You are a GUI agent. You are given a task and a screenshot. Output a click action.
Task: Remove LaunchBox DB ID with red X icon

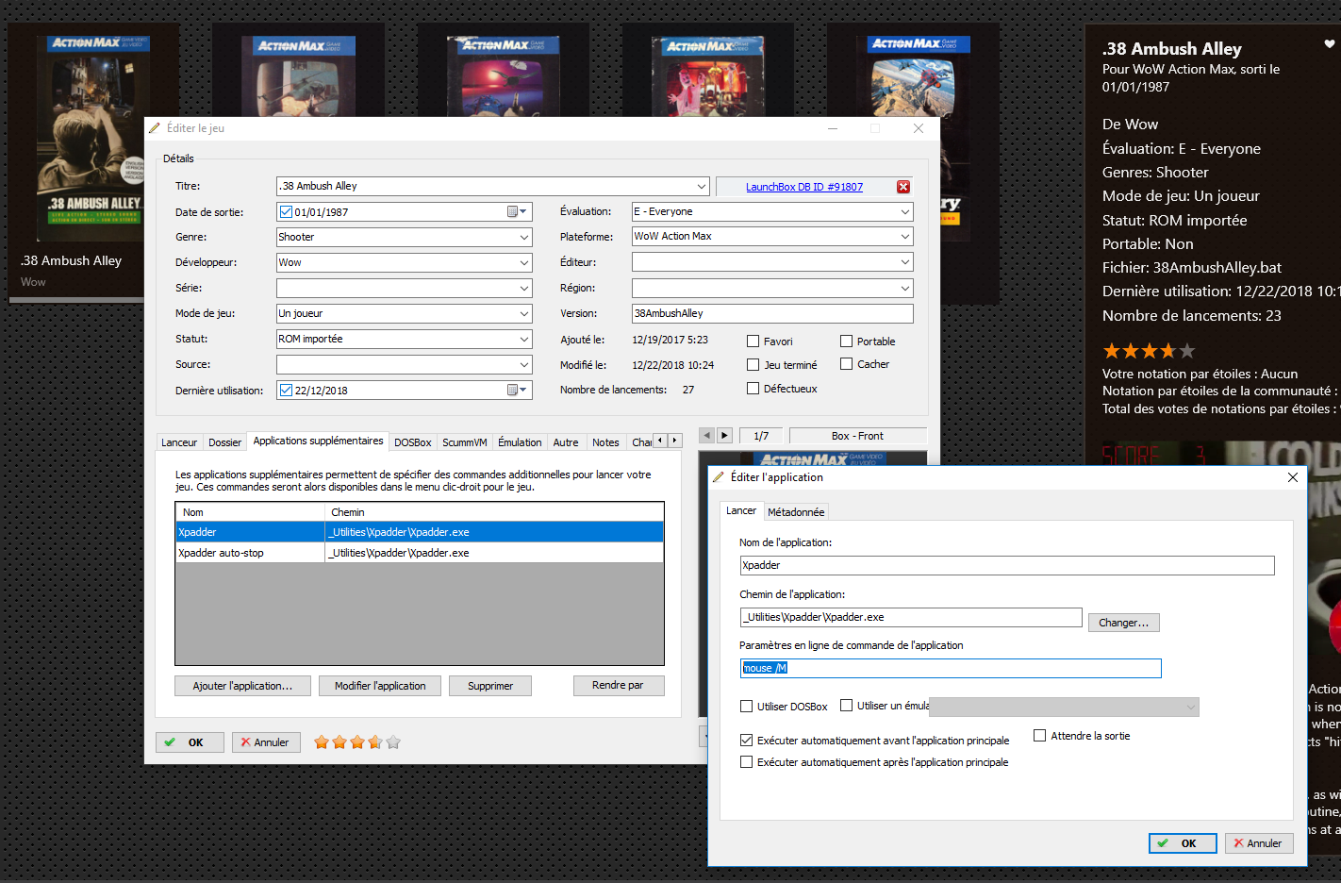(903, 187)
